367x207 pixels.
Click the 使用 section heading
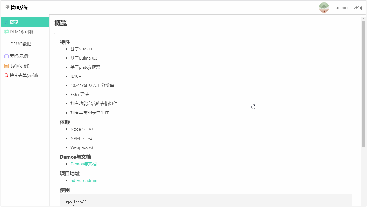(65, 190)
